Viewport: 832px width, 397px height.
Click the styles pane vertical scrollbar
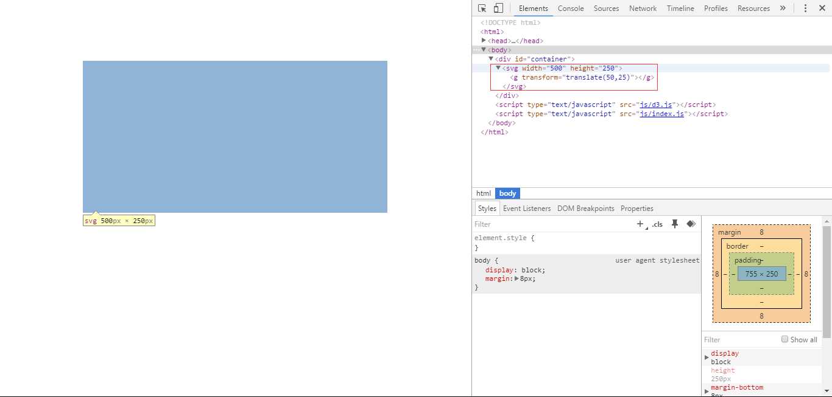tap(827, 282)
